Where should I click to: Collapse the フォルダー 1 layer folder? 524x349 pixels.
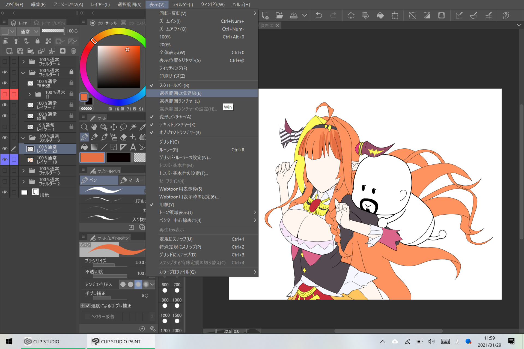point(23,73)
